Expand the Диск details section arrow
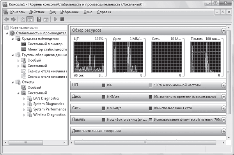234x155 pixels. coord(223,97)
